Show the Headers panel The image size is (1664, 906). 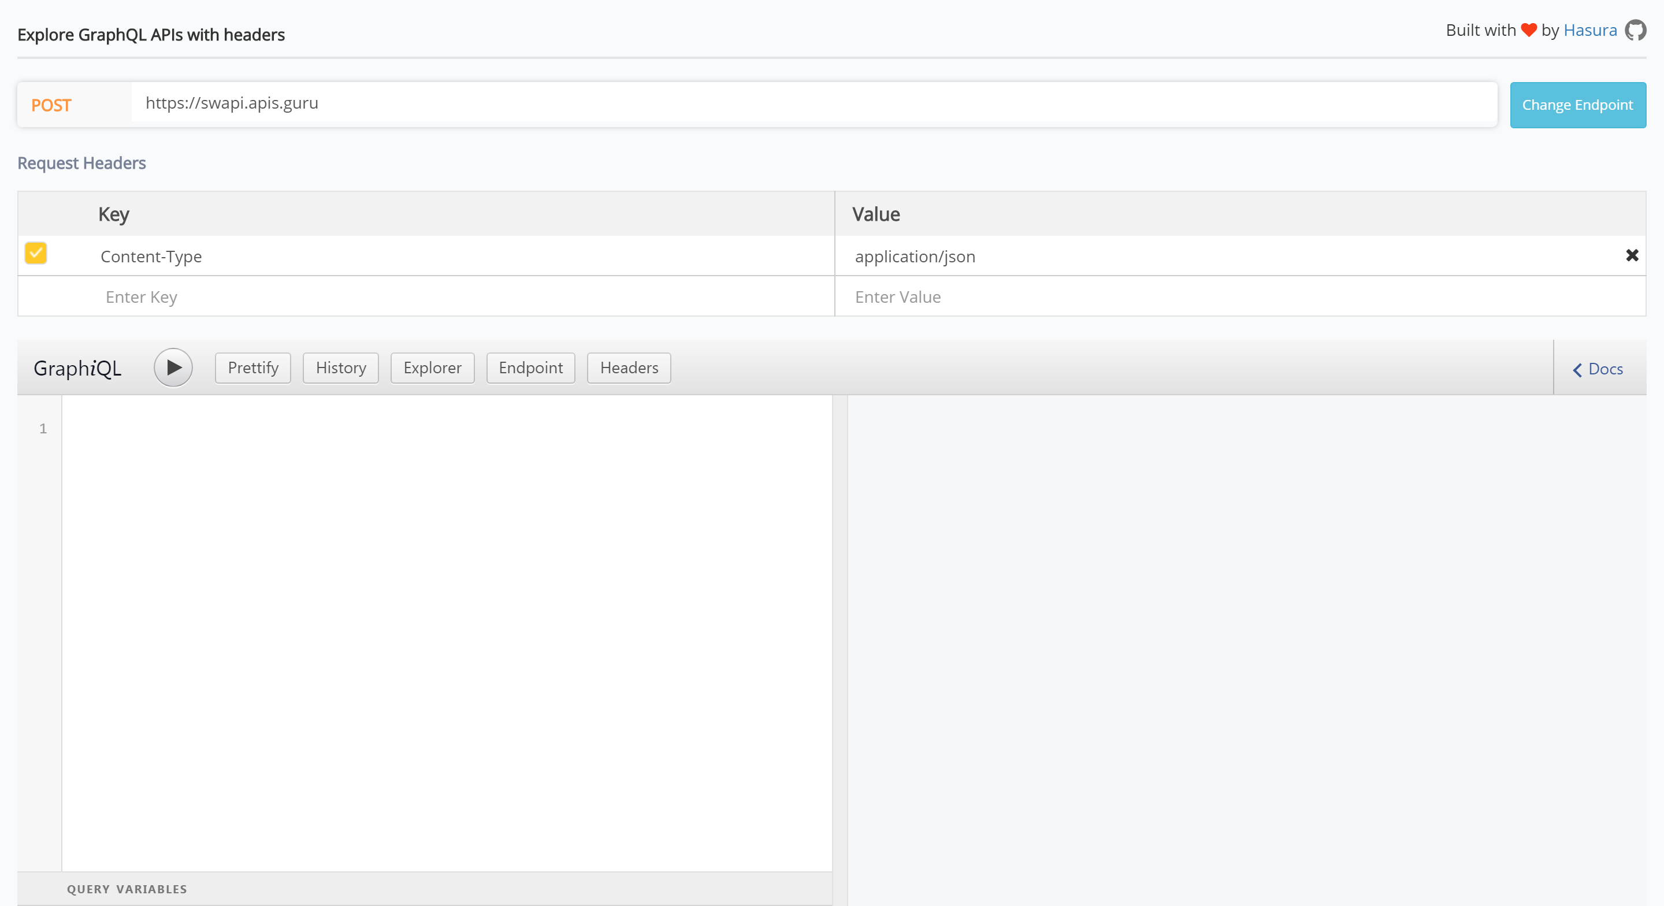coord(628,367)
